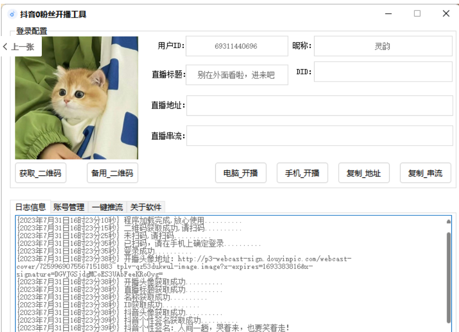Switch to the 日志信息 tab
Screen dimensions: 459x332
tap(30, 207)
